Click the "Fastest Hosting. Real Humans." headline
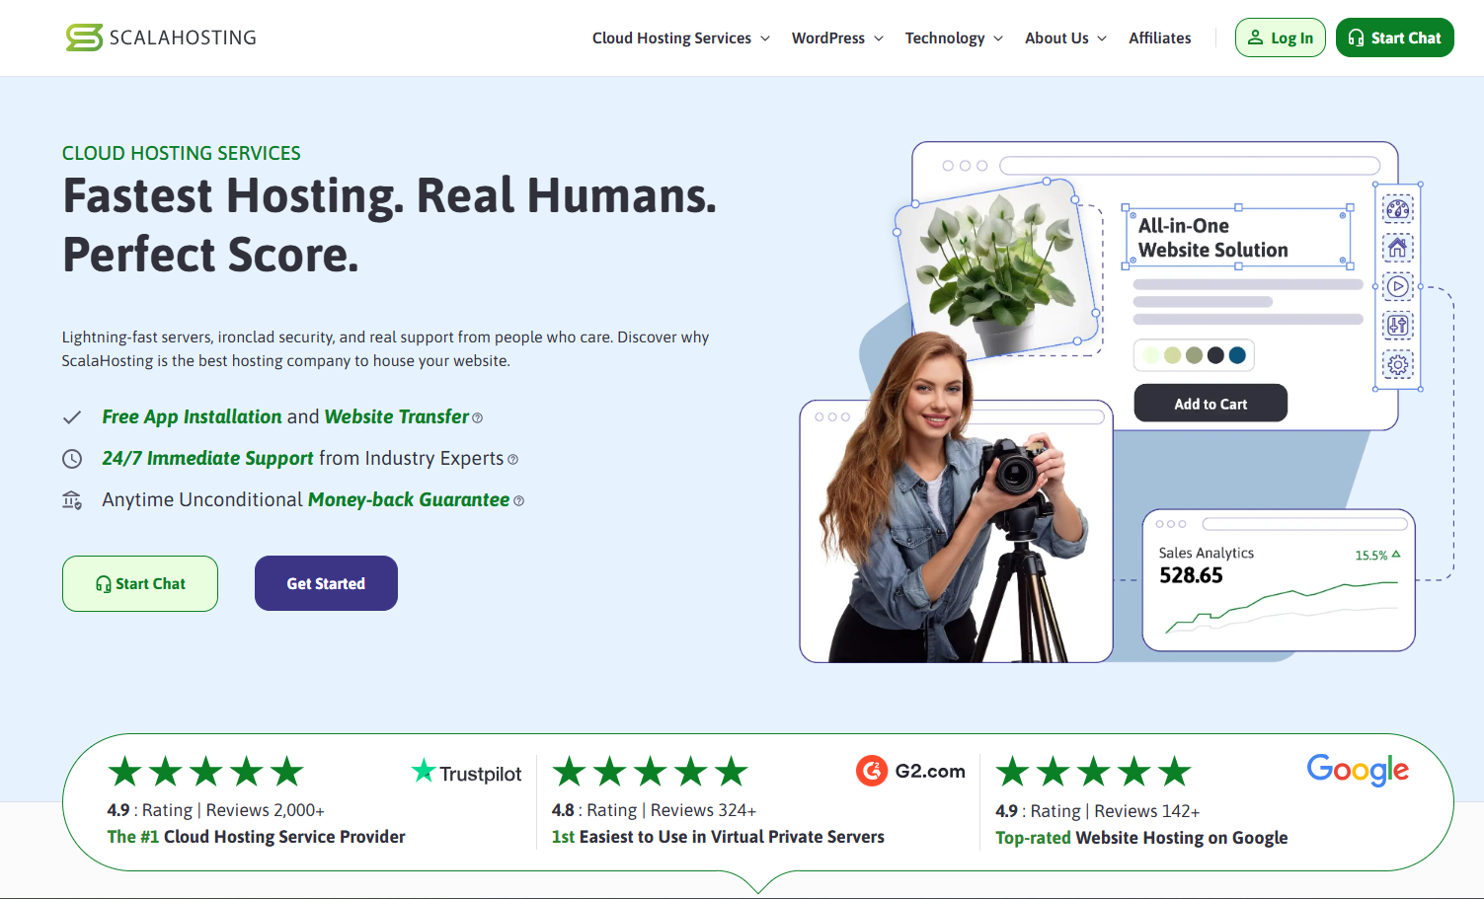The width and height of the screenshot is (1484, 899). (389, 195)
